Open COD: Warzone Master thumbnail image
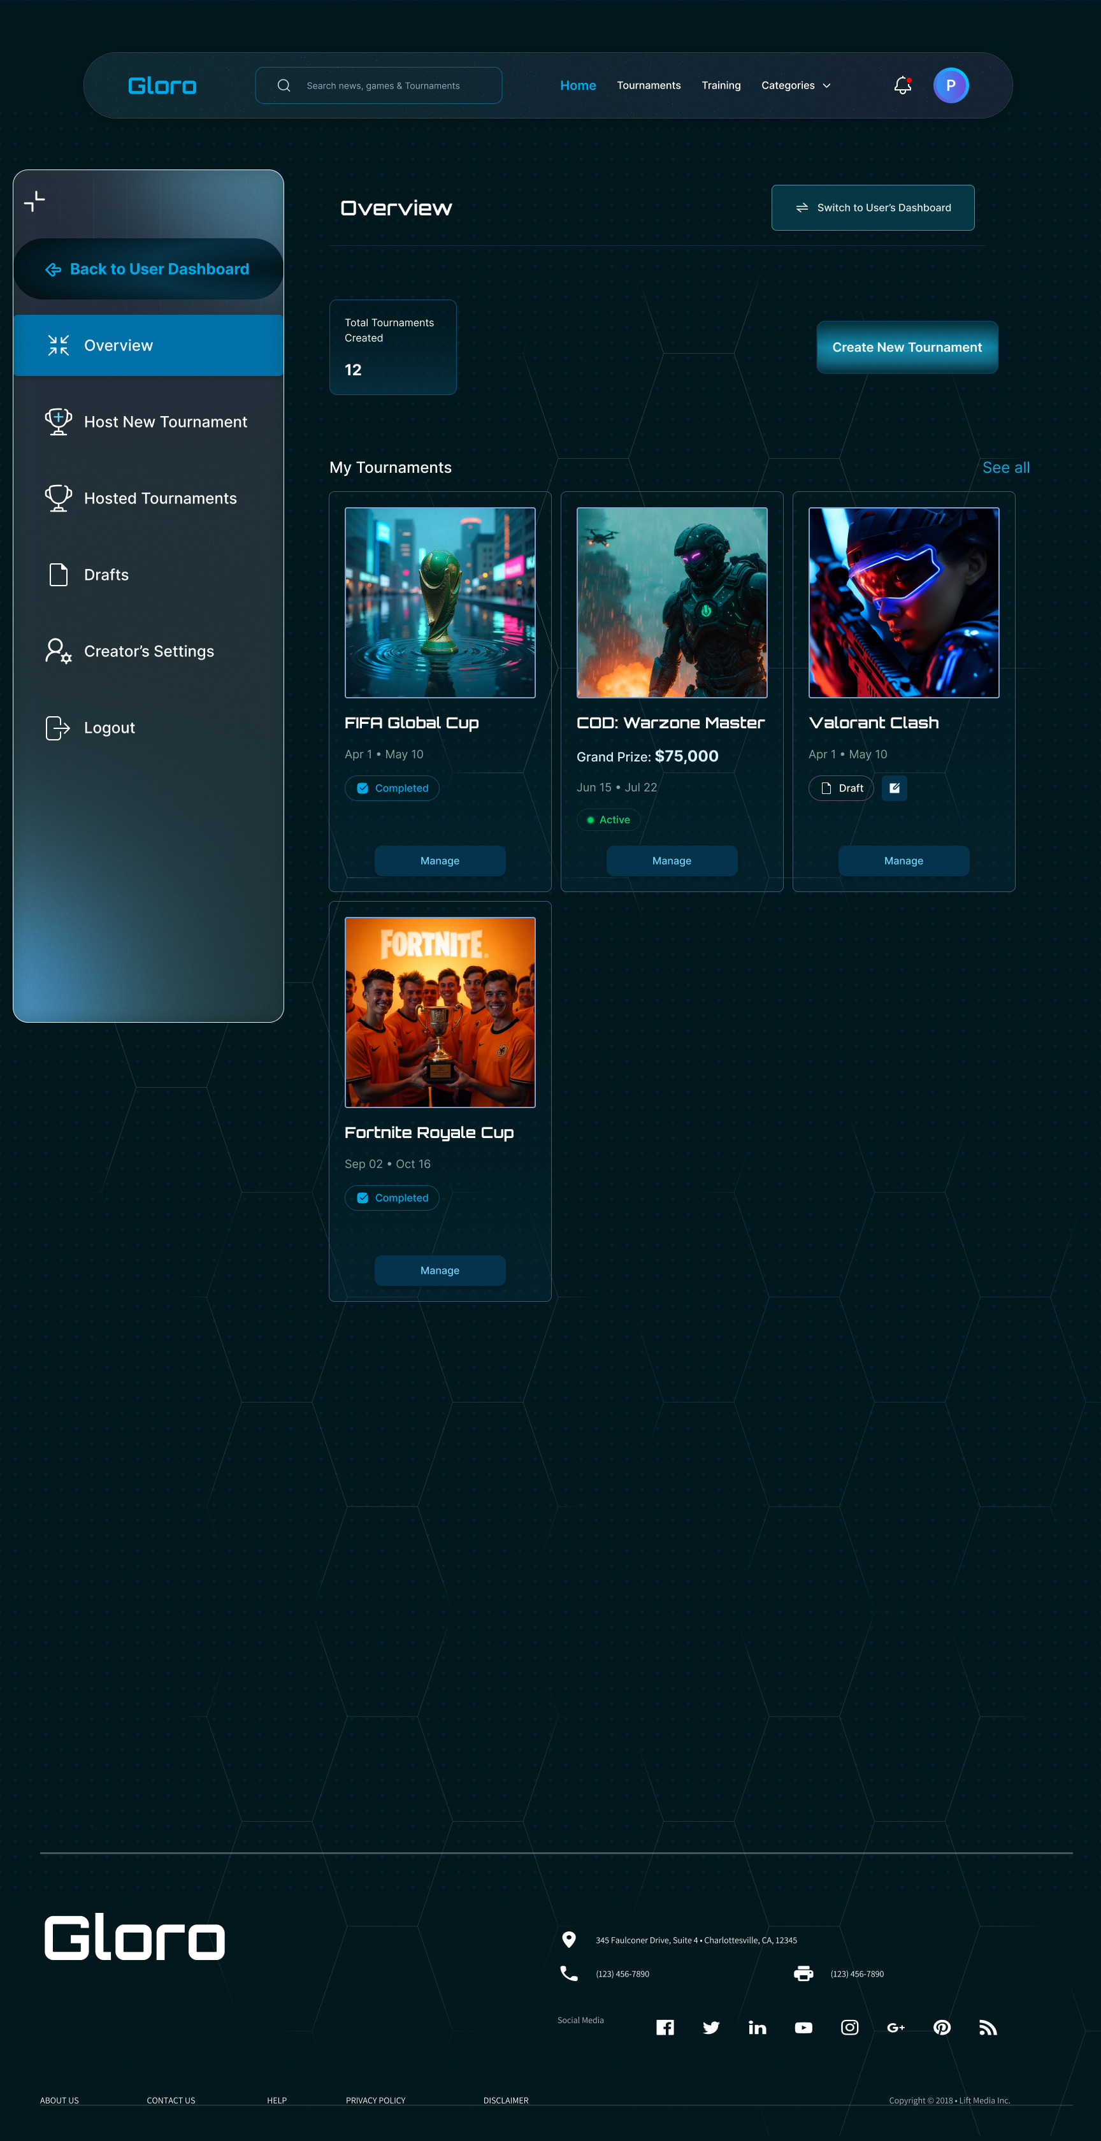 click(x=672, y=603)
